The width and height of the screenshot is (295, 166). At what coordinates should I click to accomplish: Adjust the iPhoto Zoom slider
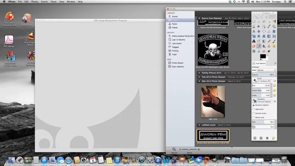[x=189, y=149]
